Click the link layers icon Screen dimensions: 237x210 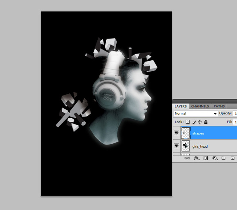187,158
